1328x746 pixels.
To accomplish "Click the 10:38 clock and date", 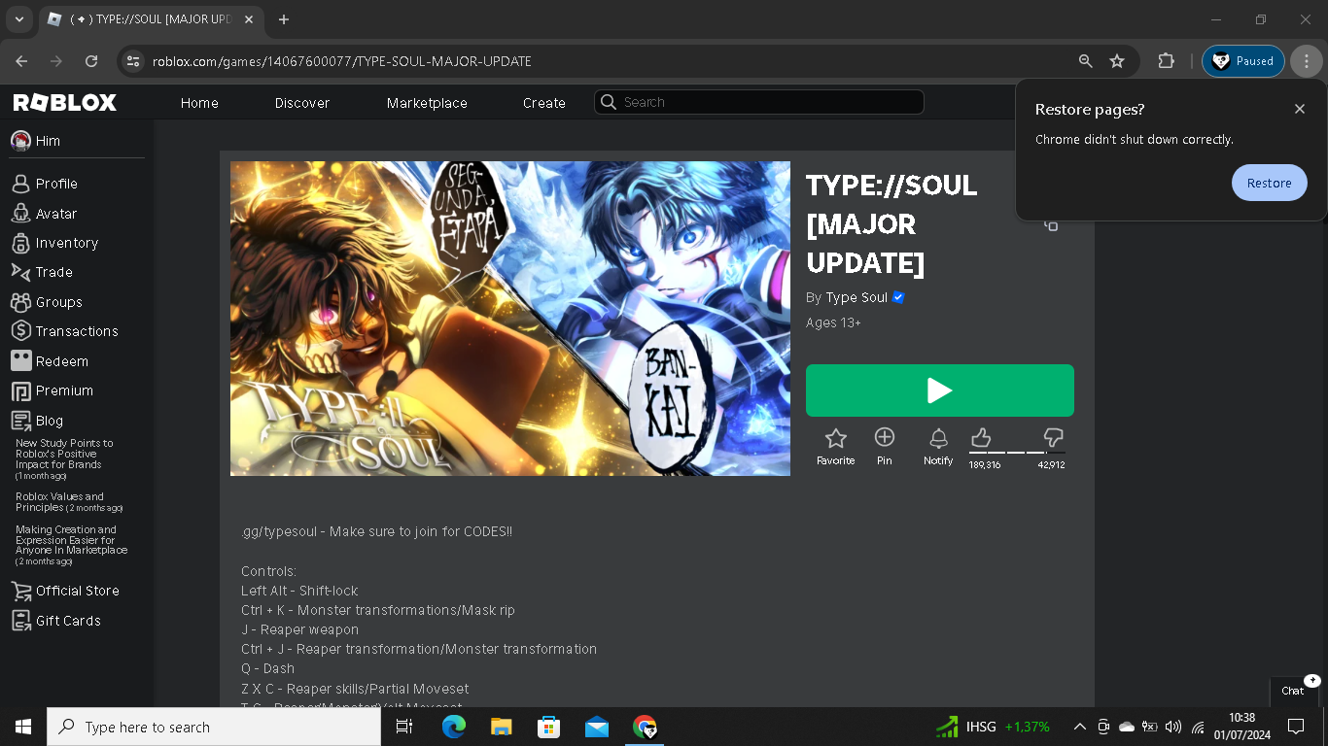I will (1241, 727).
